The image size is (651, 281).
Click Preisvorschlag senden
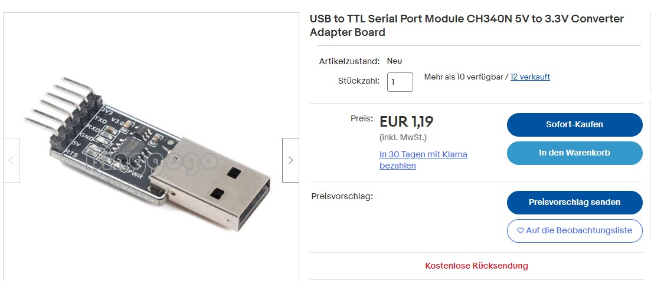pos(574,202)
